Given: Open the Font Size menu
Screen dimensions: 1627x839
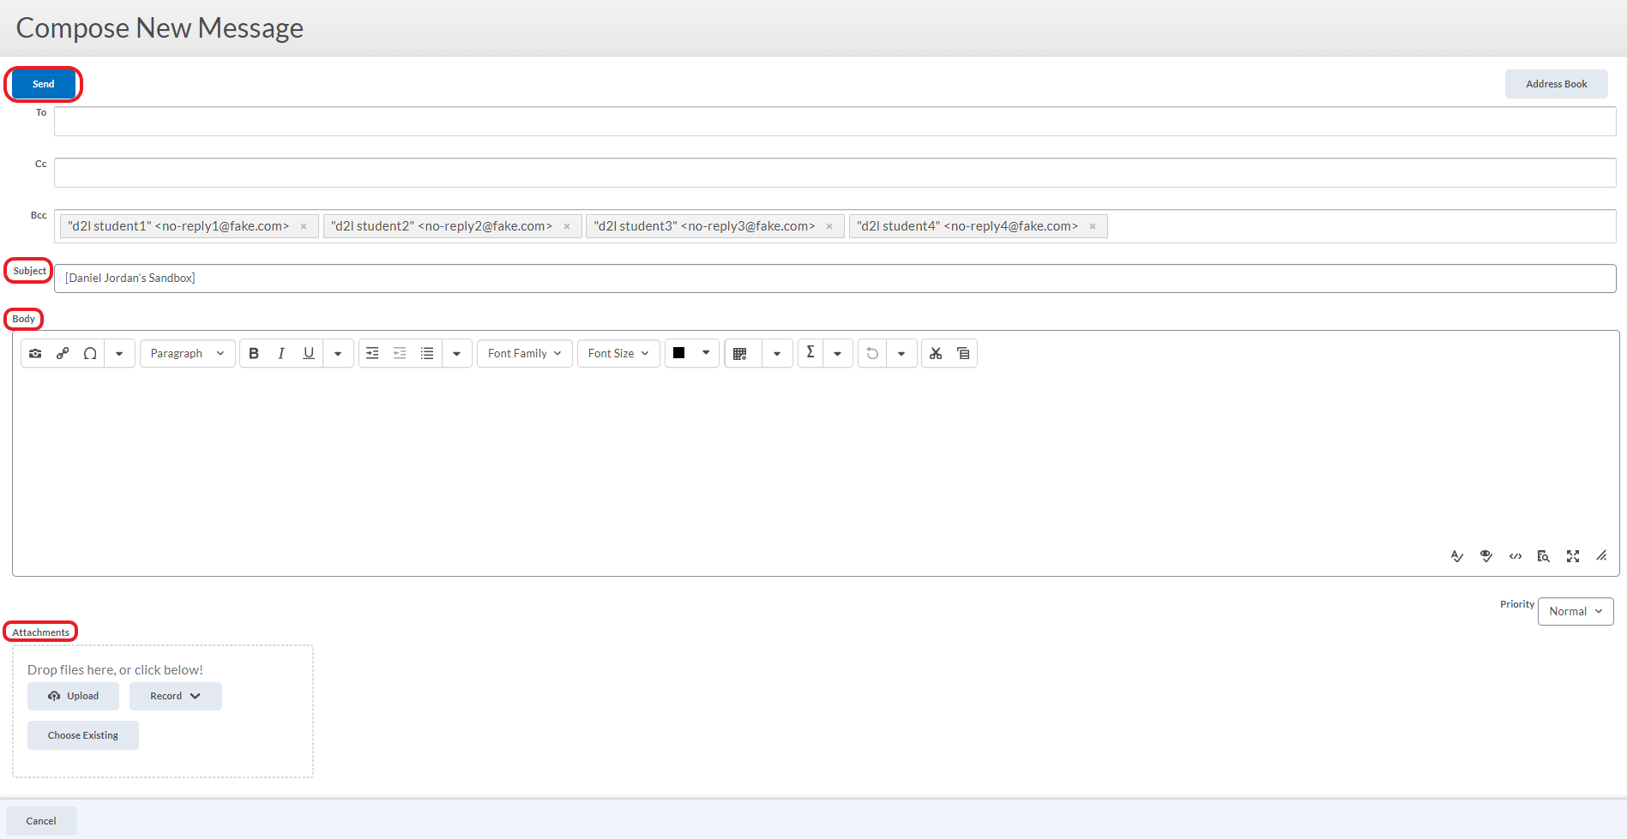Looking at the screenshot, I should [x=618, y=353].
